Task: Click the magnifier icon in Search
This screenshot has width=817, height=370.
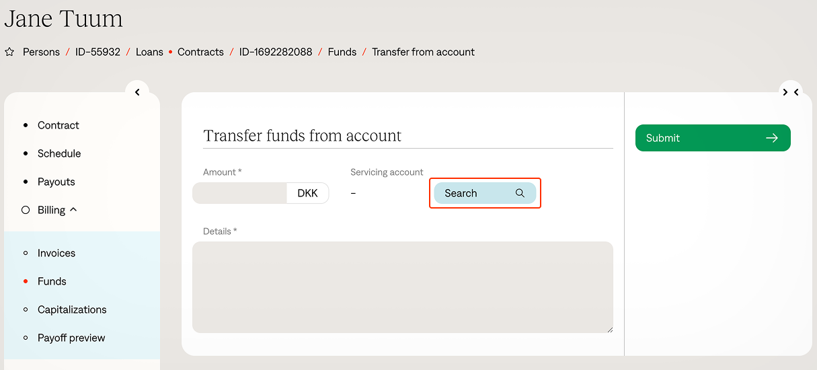Action: point(520,193)
